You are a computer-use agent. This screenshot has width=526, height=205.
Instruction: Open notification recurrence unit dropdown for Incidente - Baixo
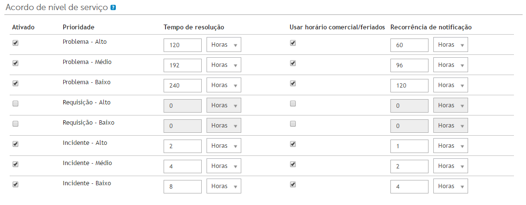[x=451, y=187]
